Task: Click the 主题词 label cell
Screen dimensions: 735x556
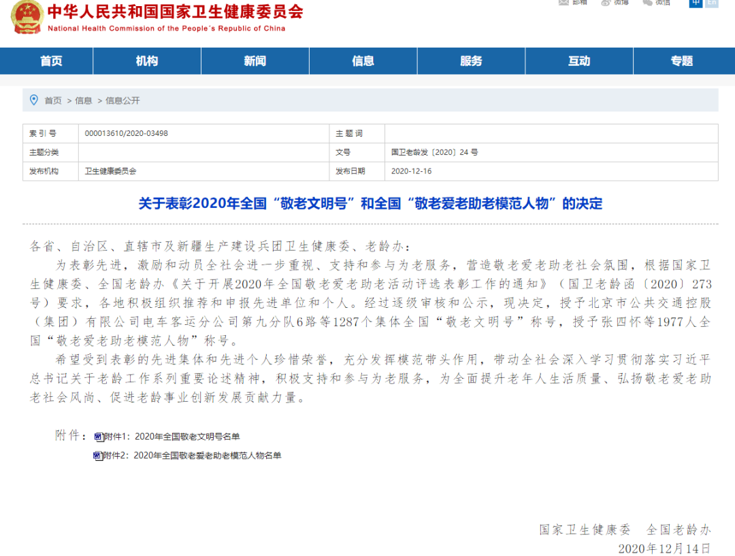Action: point(357,133)
